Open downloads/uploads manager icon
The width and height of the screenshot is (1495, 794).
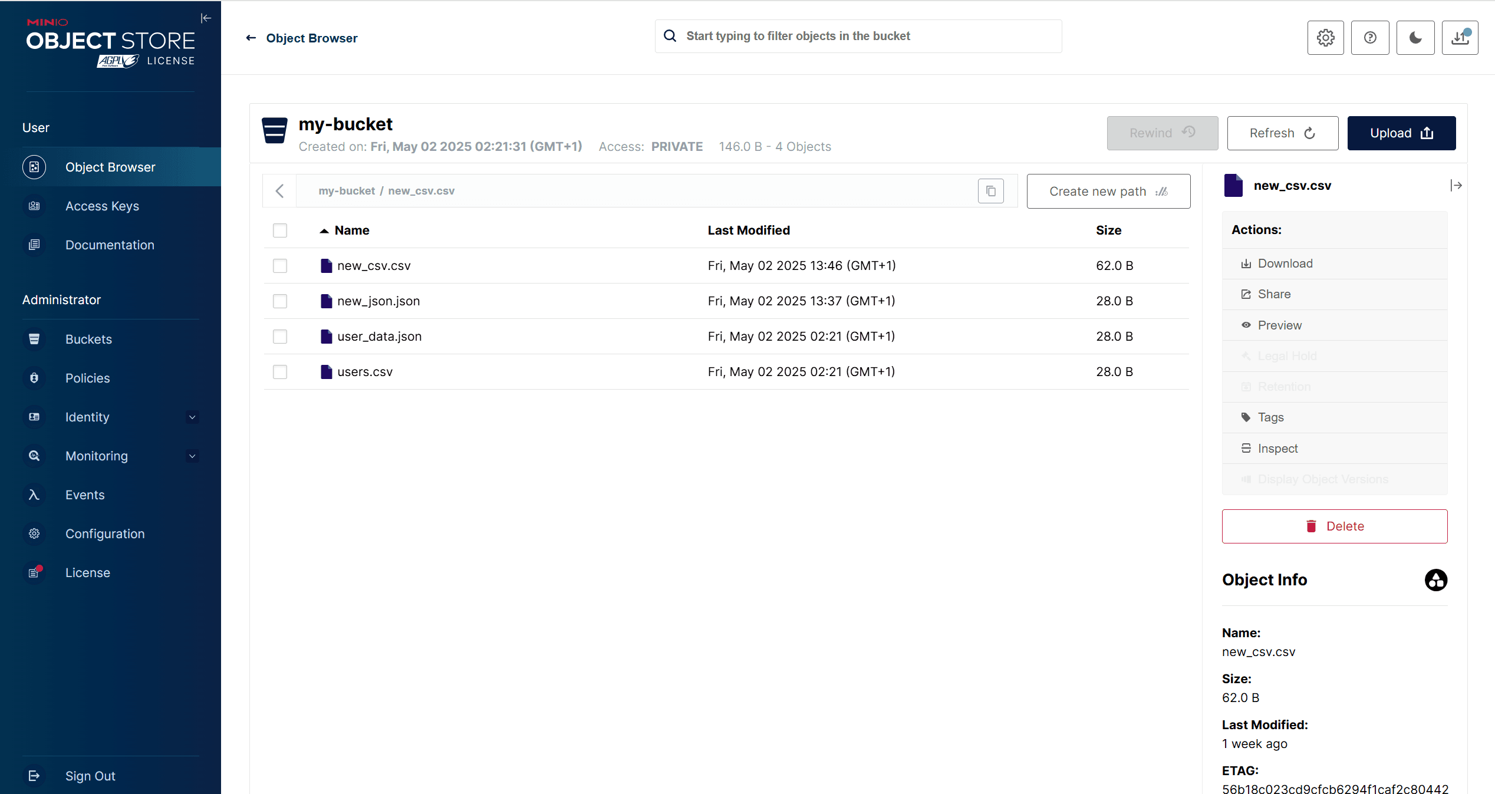coord(1460,38)
